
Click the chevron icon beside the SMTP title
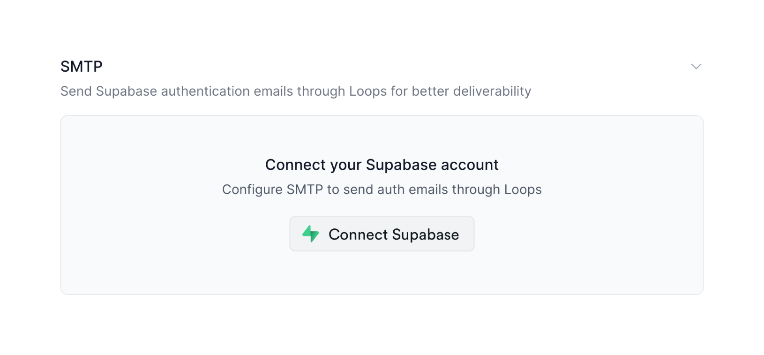696,67
